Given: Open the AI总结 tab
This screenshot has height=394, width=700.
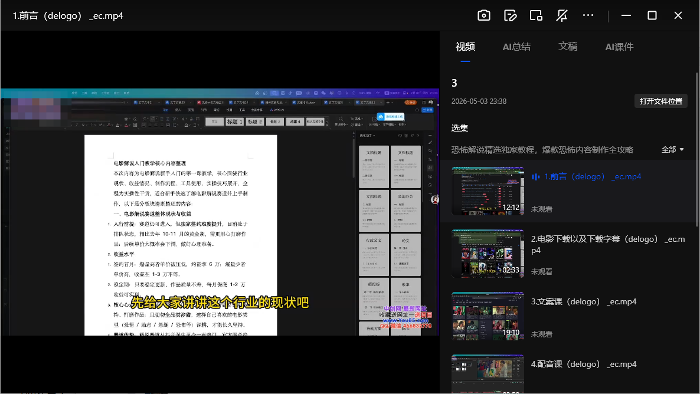Looking at the screenshot, I should click(x=516, y=47).
